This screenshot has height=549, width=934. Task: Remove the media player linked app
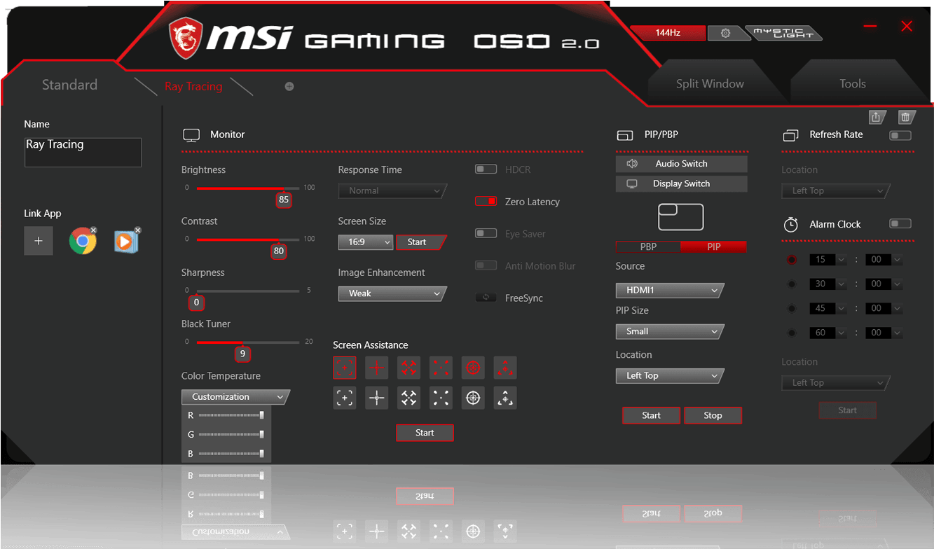point(138,230)
